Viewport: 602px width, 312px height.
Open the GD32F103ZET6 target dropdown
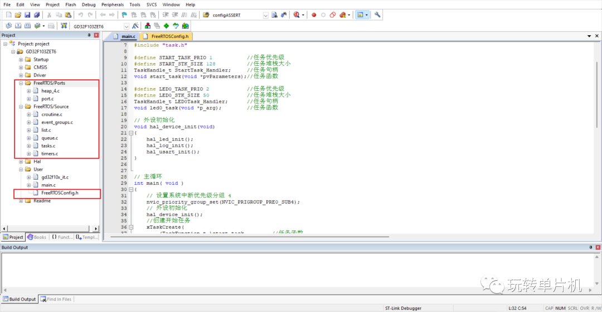tap(127, 26)
